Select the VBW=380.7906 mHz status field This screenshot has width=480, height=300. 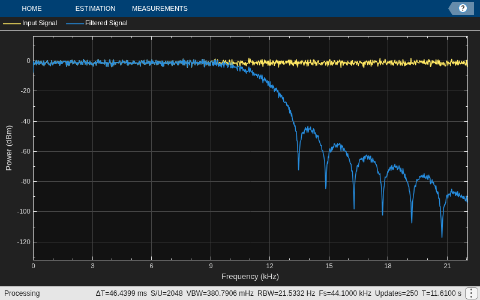click(x=220, y=293)
